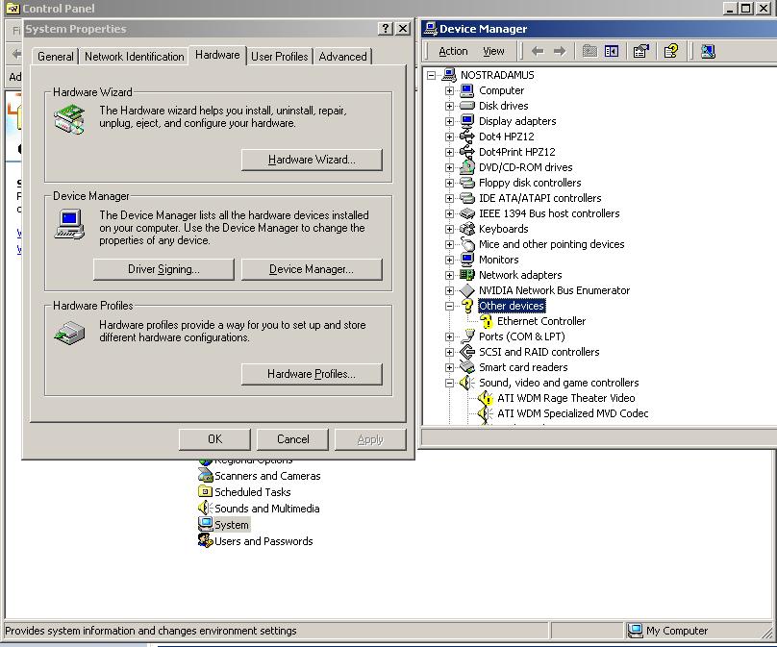
Task: Click the Forward arrow in Device Manager toolbar
Action: [x=560, y=51]
